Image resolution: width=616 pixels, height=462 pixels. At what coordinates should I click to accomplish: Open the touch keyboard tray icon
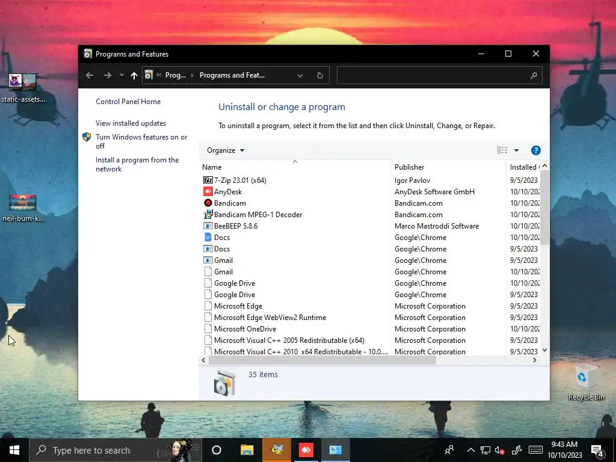click(x=535, y=450)
